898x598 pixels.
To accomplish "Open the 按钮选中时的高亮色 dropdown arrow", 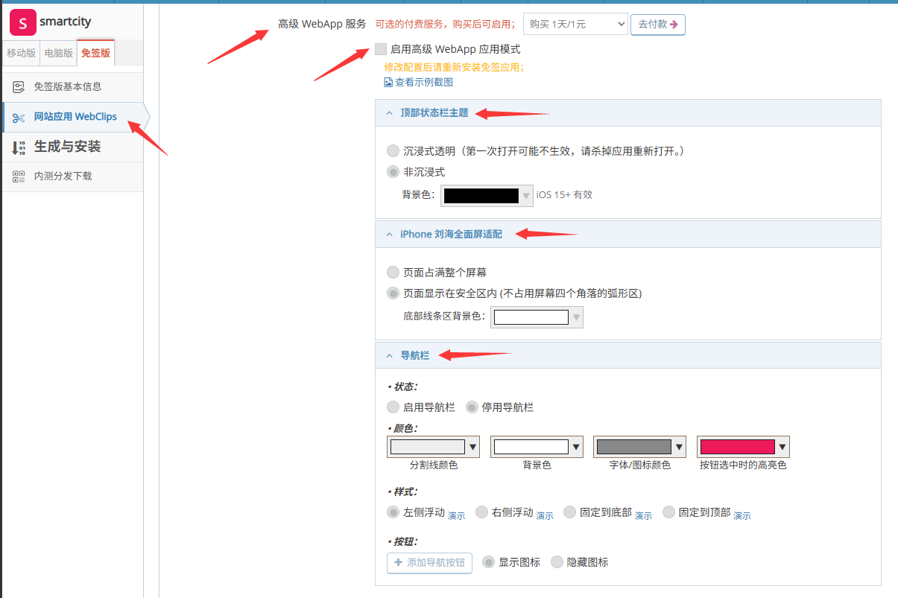I will pos(782,447).
